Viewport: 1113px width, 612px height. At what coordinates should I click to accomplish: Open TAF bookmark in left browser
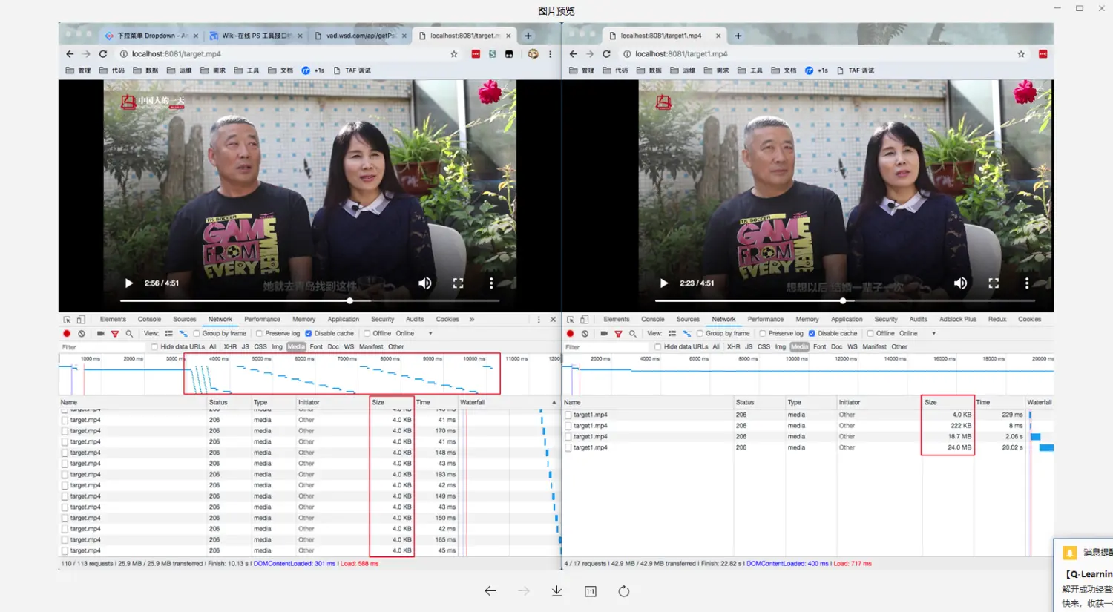point(352,70)
